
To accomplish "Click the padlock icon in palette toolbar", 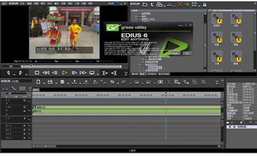I will 205,5.
